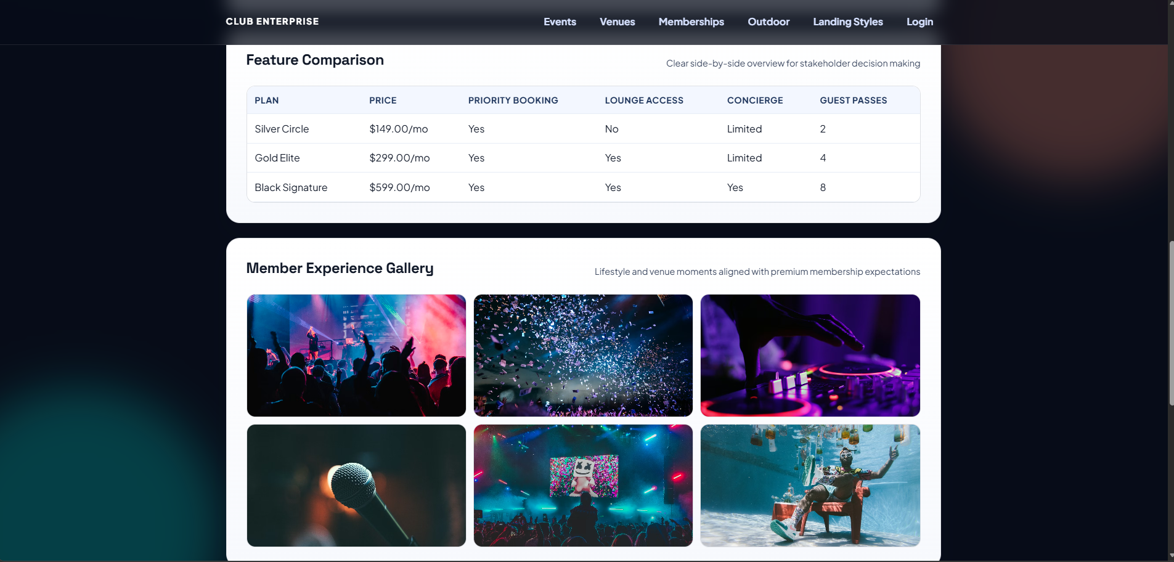Click the Price column header
The width and height of the screenshot is (1174, 562).
point(383,100)
